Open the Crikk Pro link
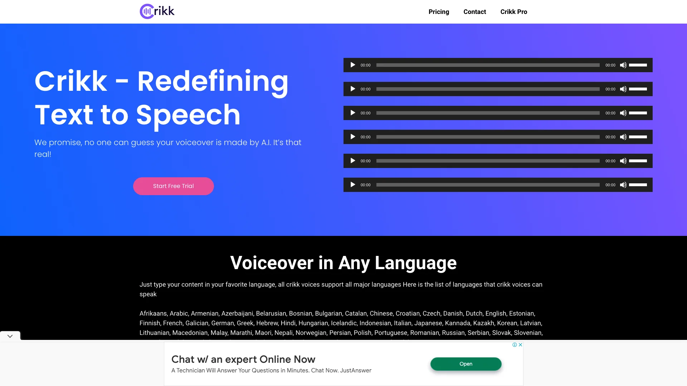Viewport: 687px width, 386px height. coord(514,11)
